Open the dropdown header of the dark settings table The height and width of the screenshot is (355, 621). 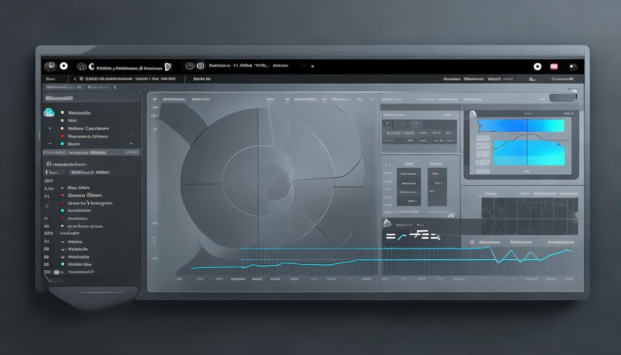coord(420,114)
